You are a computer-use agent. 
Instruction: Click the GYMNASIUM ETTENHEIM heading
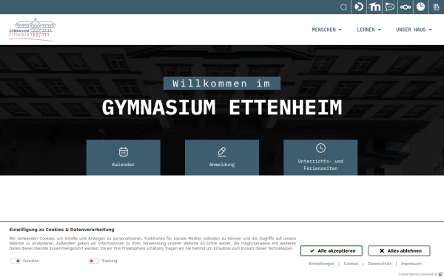[222, 108]
